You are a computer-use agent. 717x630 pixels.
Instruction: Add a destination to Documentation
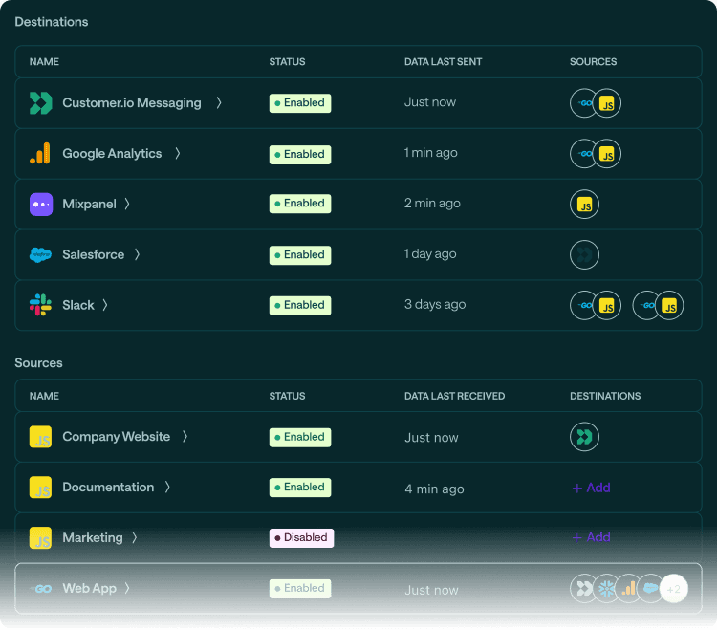click(591, 488)
